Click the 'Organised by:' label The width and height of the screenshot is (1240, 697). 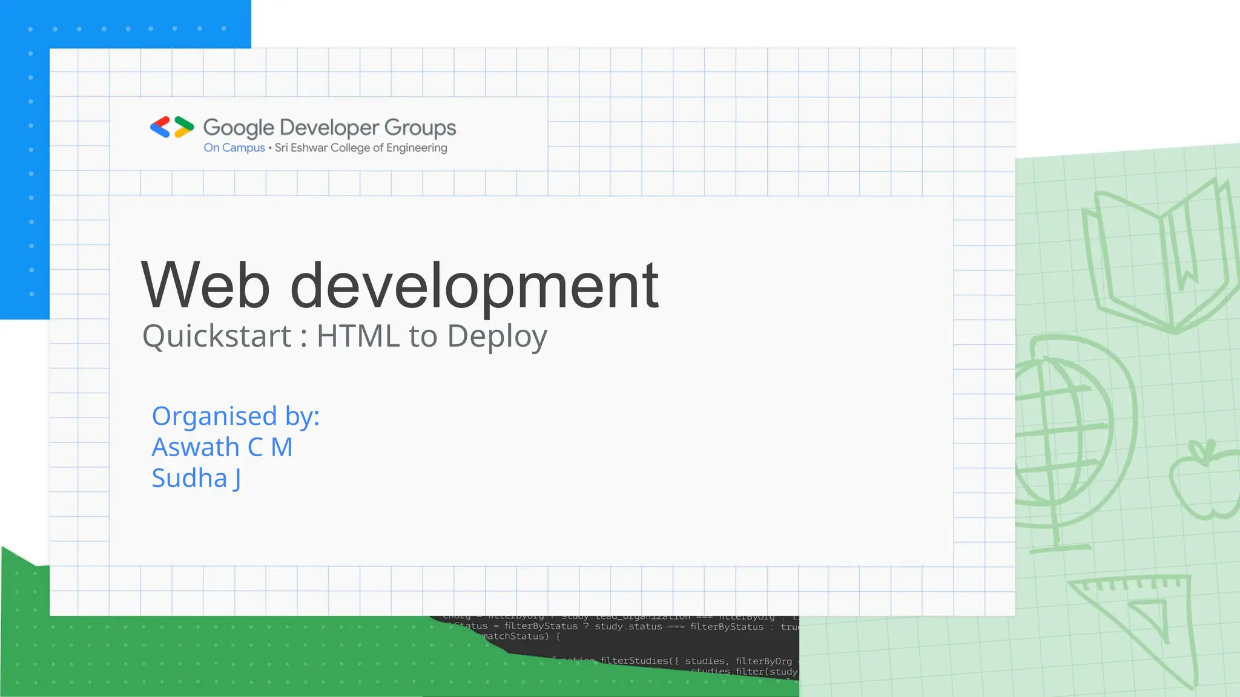236,416
